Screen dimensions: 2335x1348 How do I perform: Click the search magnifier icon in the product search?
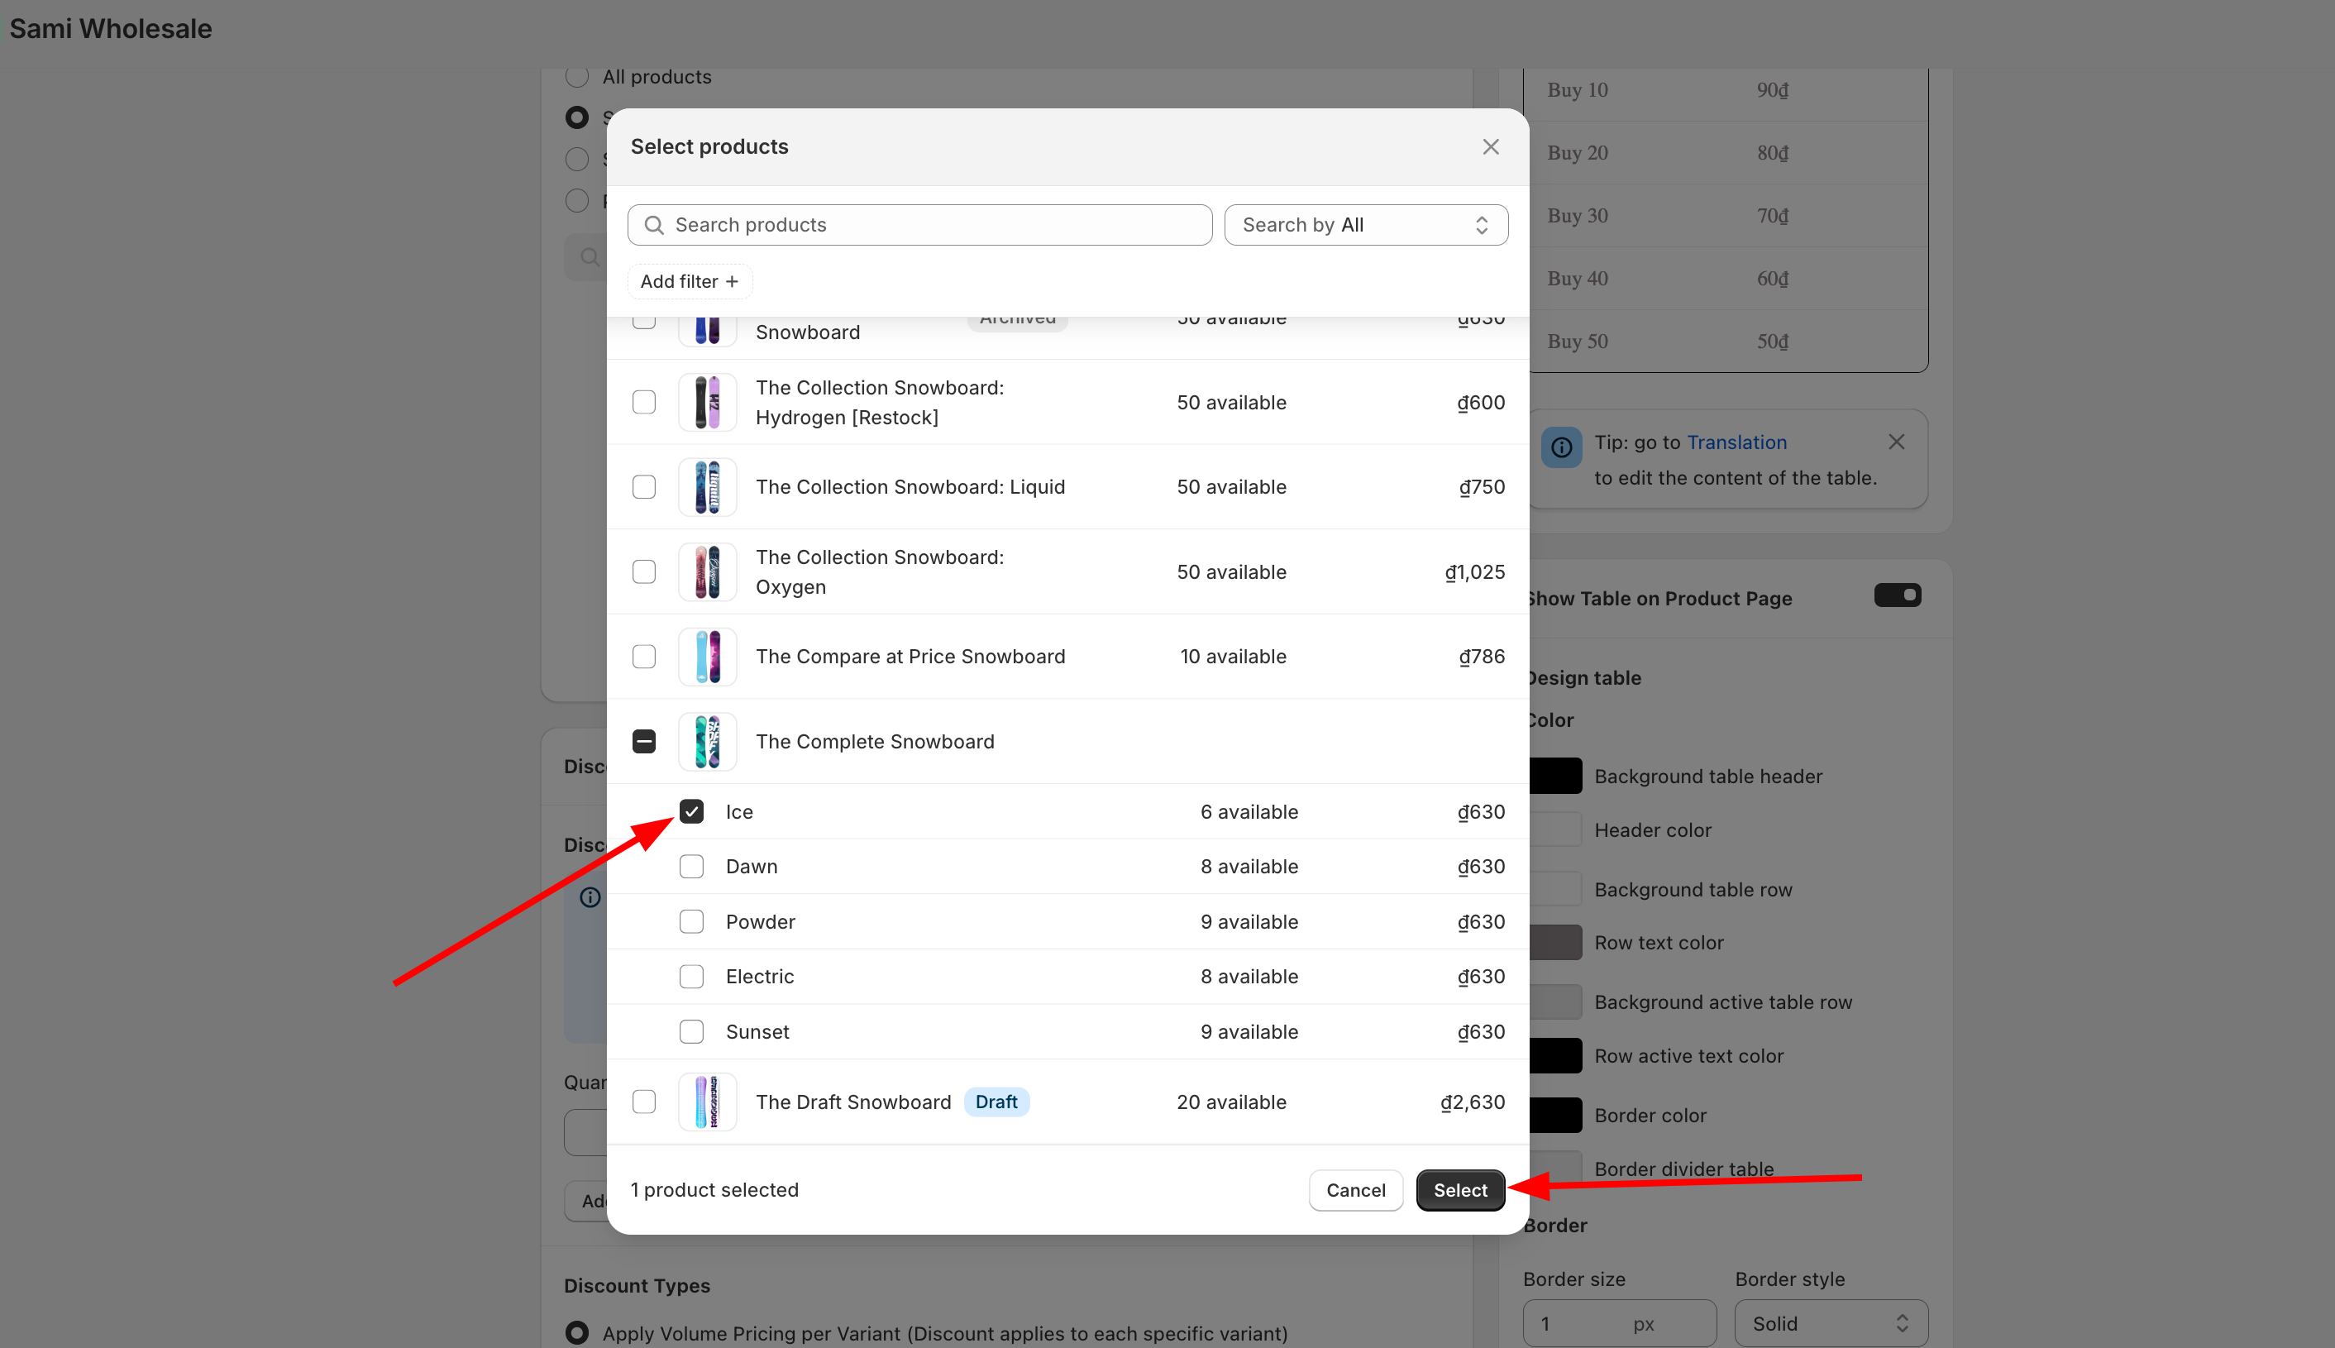point(654,225)
